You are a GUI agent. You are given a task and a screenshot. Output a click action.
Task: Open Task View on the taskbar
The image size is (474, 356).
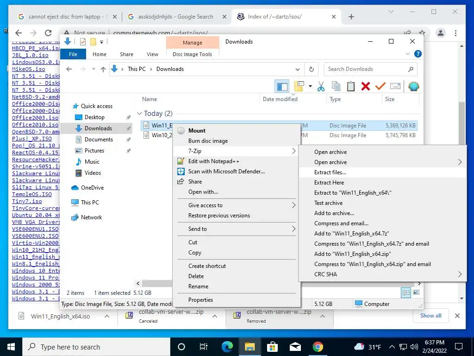click(x=204, y=347)
